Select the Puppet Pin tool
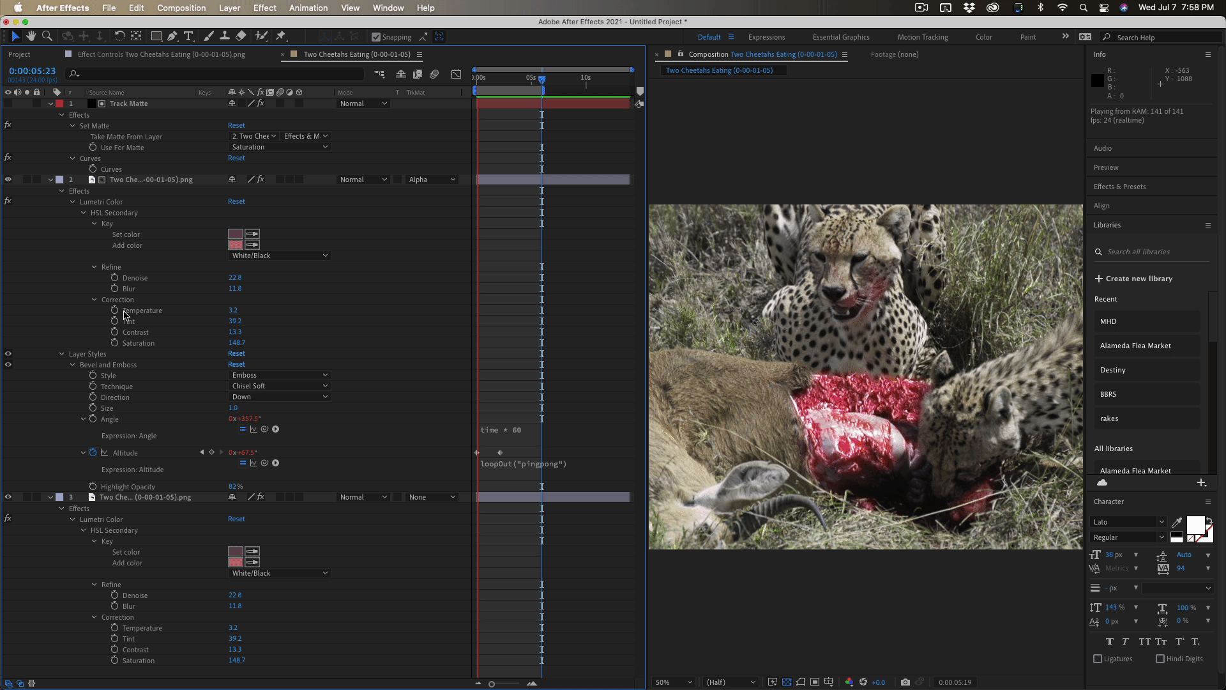Screen dimensions: 1226x690 [x=280, y=36]
